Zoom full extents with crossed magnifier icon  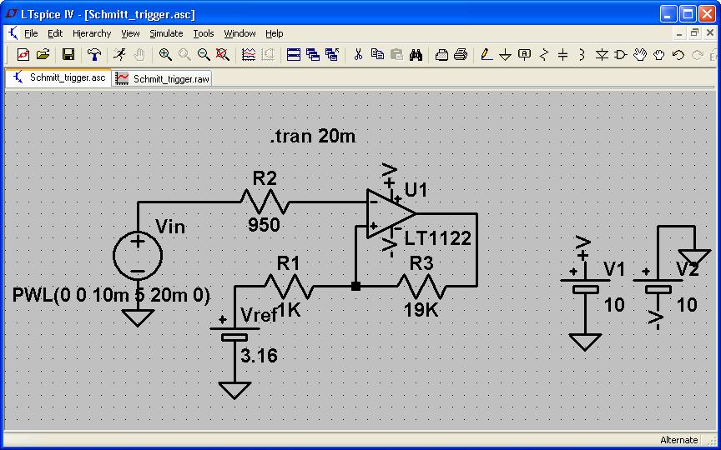click(223, 55)
